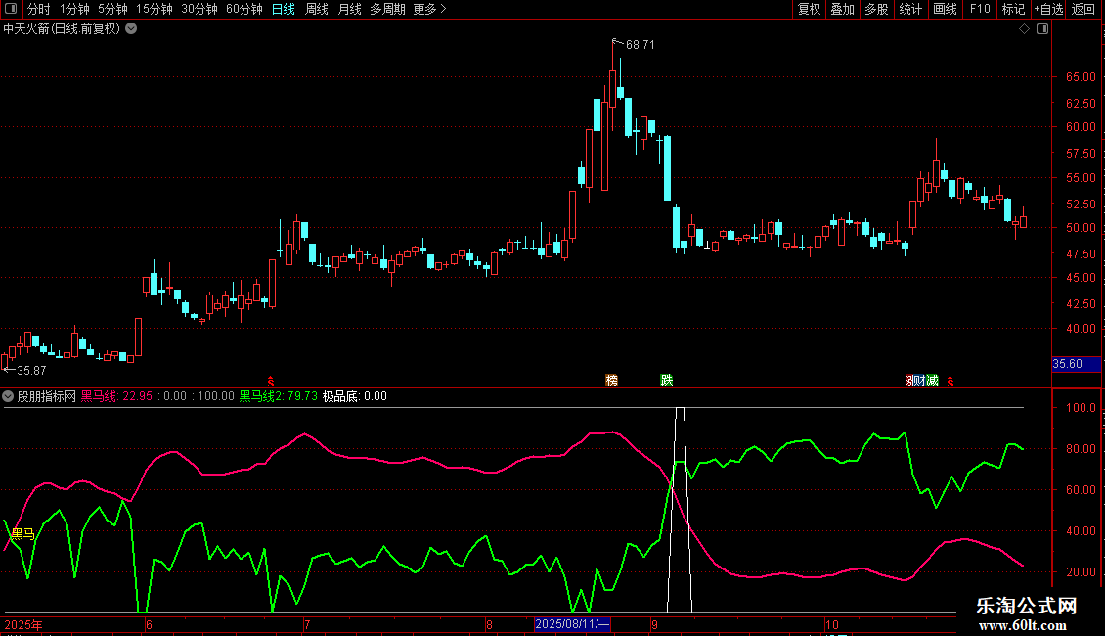Select the 60分钟 period tab

[244, 9]
